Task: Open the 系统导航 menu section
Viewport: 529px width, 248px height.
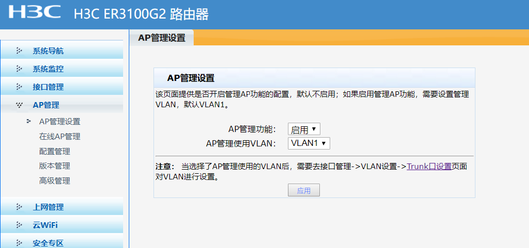Action: point(62,51)
